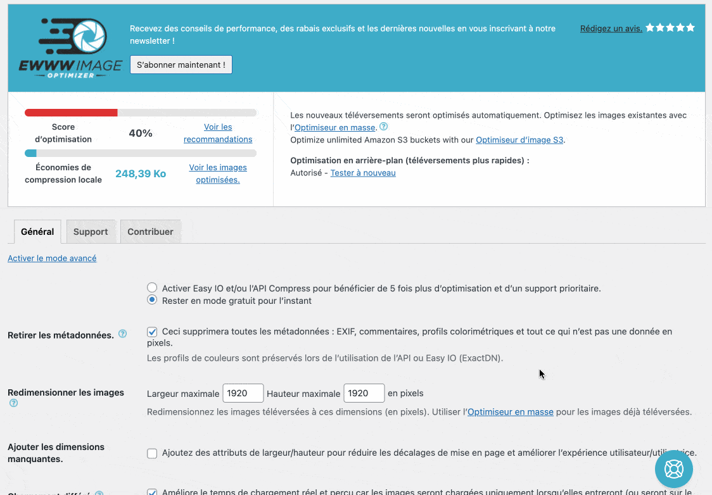The image size is (712, 495).
Task: Select Rester en mode gratuit pour l'instant
Action: click(152, 300)
